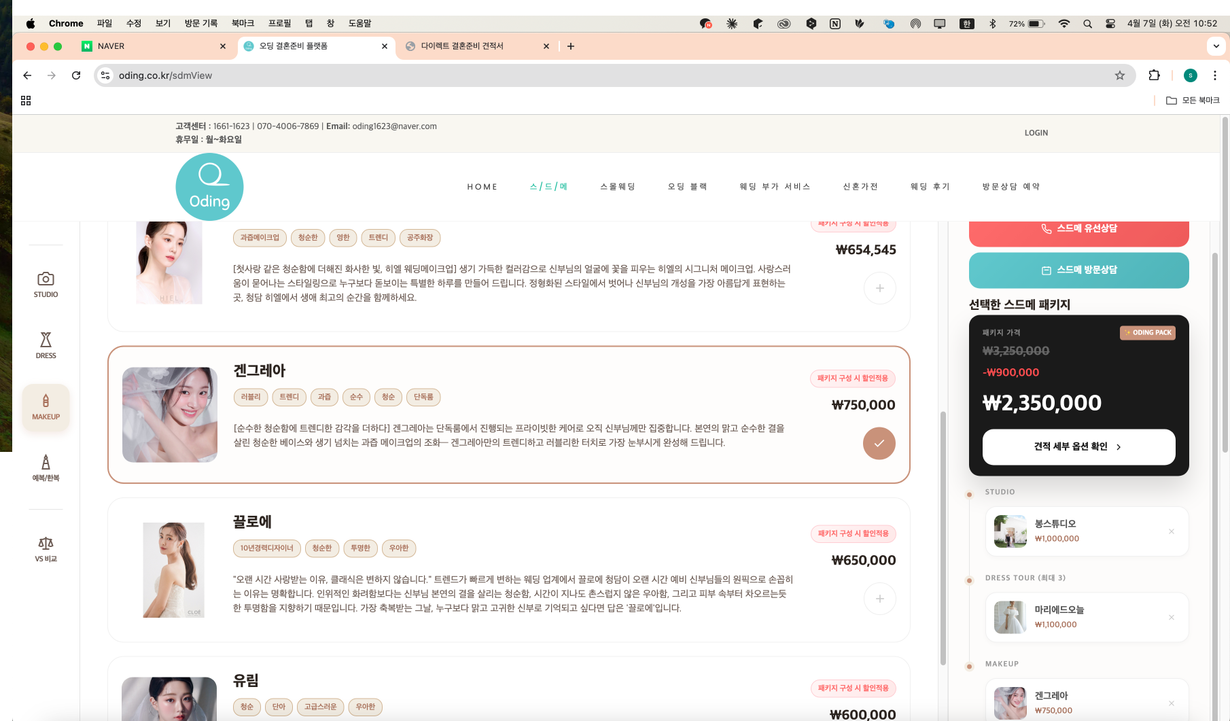1230x721 pixels.
Task: Click the Oding logo
Action: click(209, 186)
